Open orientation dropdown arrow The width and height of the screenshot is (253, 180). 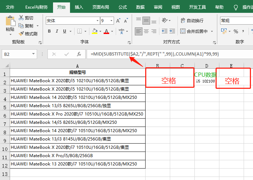[169, 21]
